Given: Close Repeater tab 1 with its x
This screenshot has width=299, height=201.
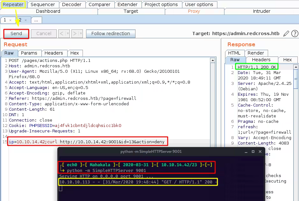Looking at the screenshot, I should [10, 20].
